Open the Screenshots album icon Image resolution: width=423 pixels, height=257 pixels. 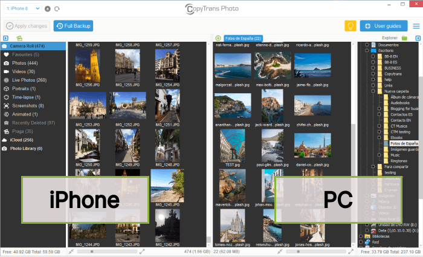[x=7, y=106]
